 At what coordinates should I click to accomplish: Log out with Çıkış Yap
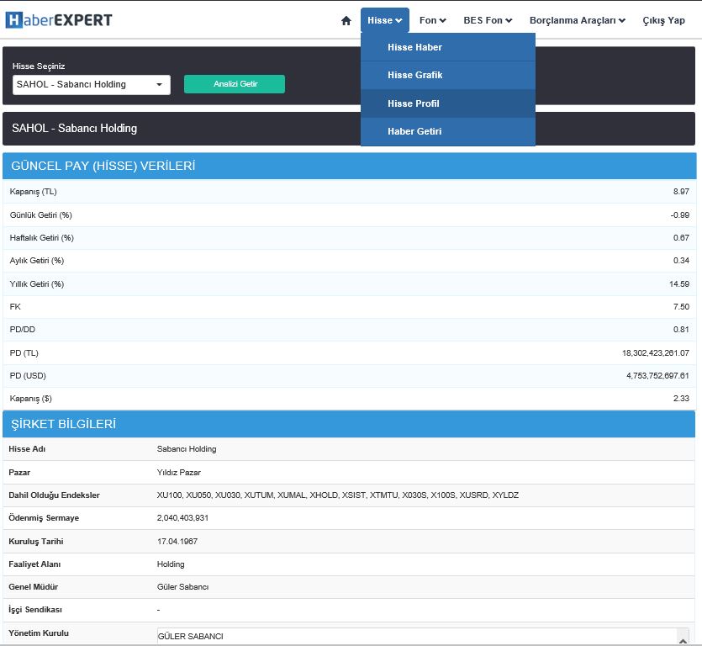[x=663, y=20]
